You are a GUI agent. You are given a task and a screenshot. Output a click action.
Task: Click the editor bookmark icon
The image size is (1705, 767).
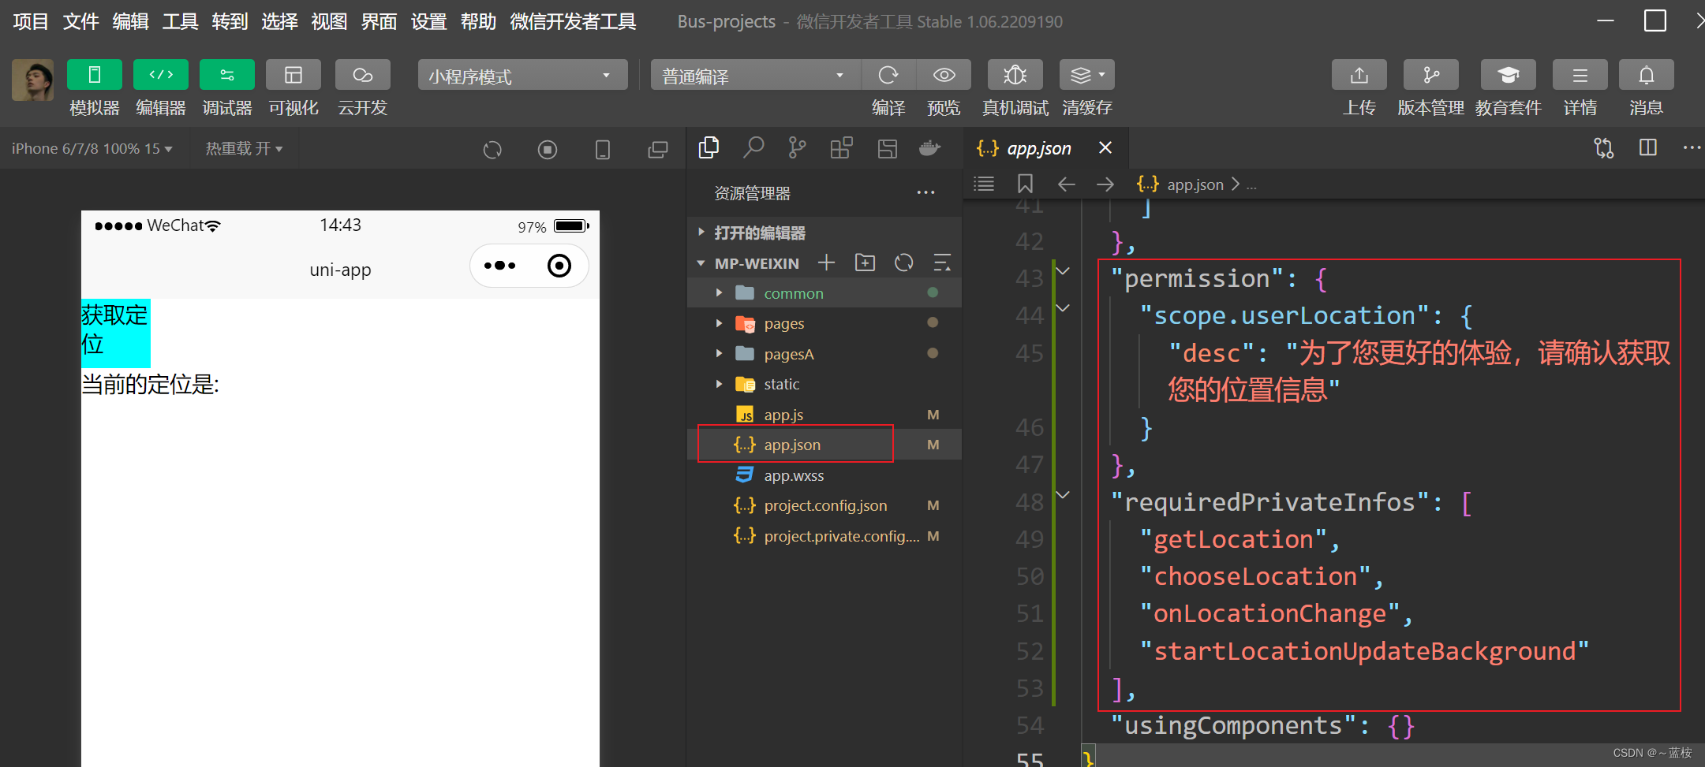pos(1025,184)
